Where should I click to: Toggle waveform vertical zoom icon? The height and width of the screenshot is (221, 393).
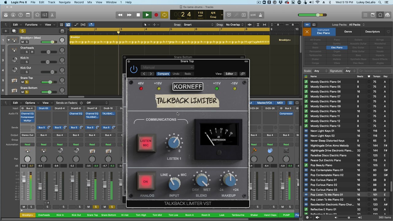[250, 25]
